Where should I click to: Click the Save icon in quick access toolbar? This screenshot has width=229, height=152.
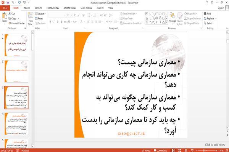click(x=8, y=2)
